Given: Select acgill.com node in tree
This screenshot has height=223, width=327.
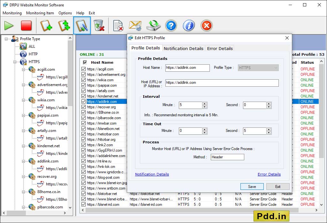Looking at the screenshot, I should coord(46,69).
